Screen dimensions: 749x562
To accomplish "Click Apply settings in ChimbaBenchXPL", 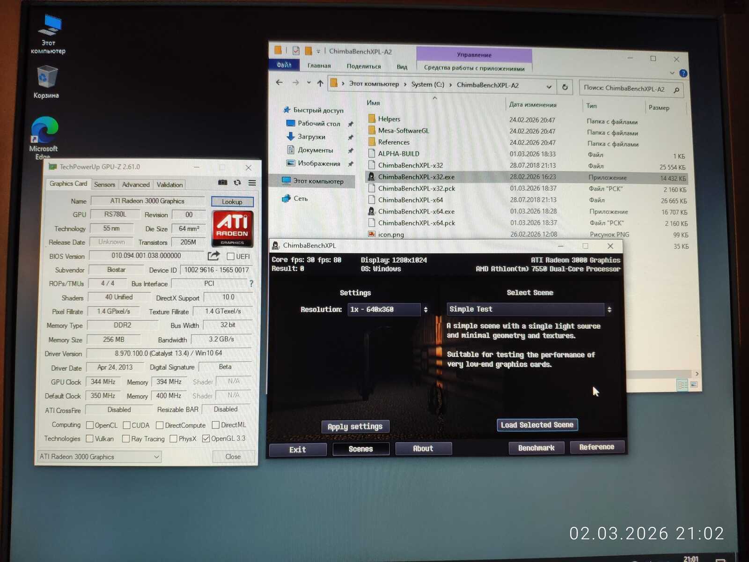I will (x=355, y=427).
